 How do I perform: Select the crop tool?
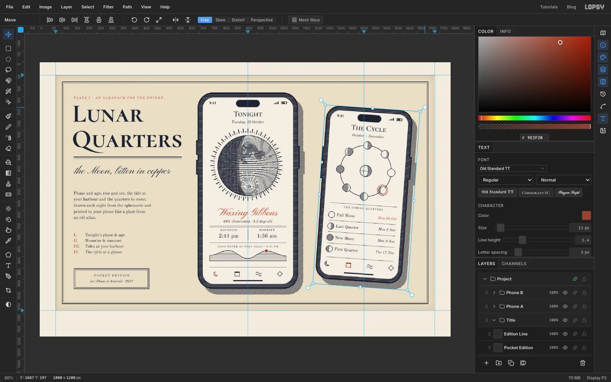[8, 290]
